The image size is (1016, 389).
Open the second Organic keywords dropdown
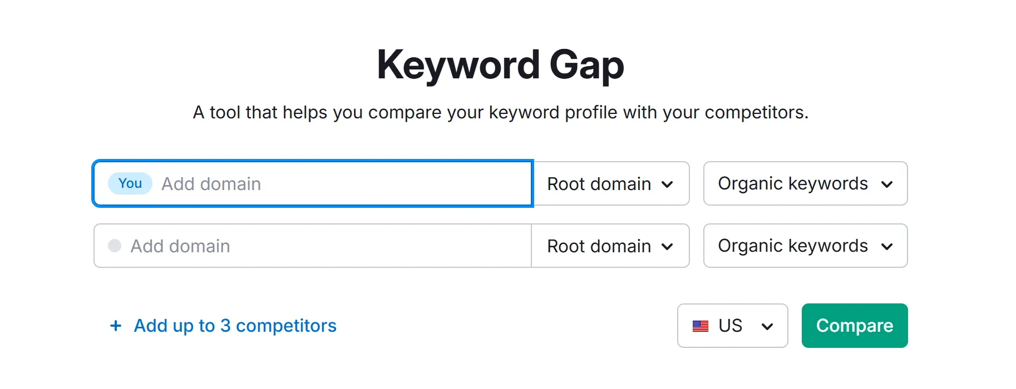coord(805,246)
